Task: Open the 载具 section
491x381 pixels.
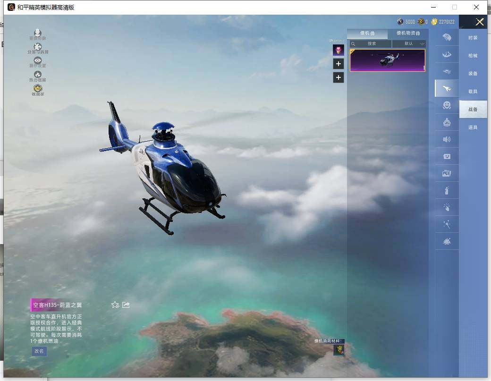Action: pos(473,92)
